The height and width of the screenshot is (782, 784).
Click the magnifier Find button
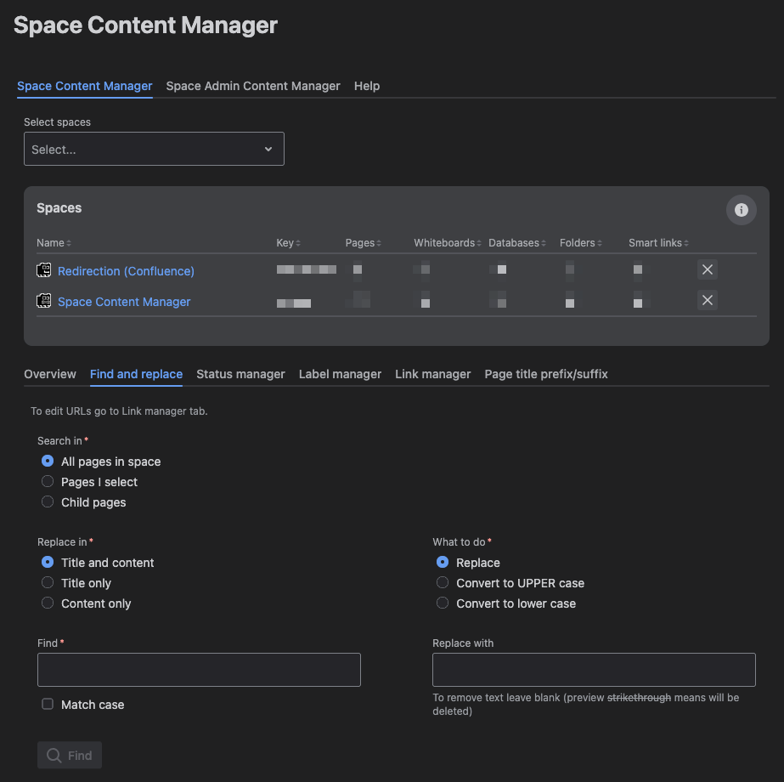[x=70, y=755]
